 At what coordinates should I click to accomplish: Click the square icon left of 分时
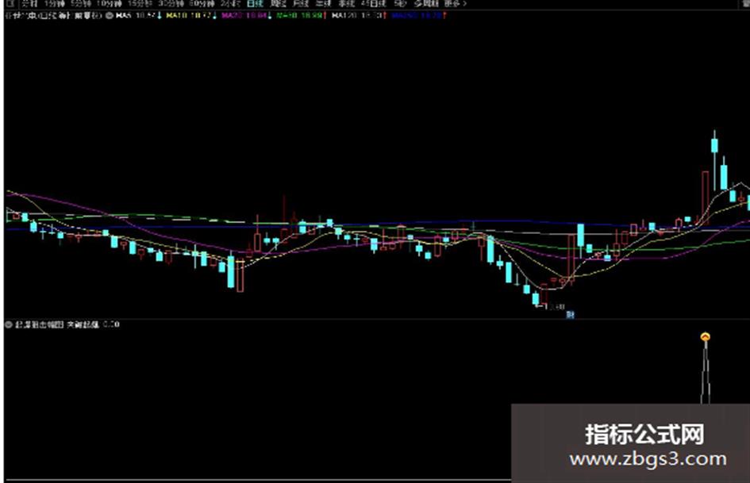click(x=10, y=3)
